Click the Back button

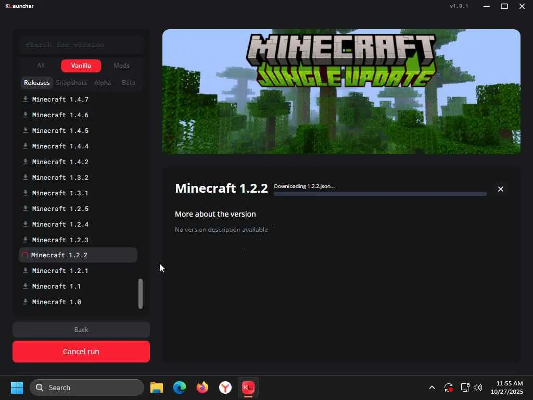pos(81,330)
